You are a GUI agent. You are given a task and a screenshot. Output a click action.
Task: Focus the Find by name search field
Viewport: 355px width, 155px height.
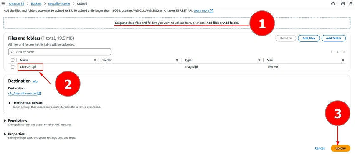[60, 52]
